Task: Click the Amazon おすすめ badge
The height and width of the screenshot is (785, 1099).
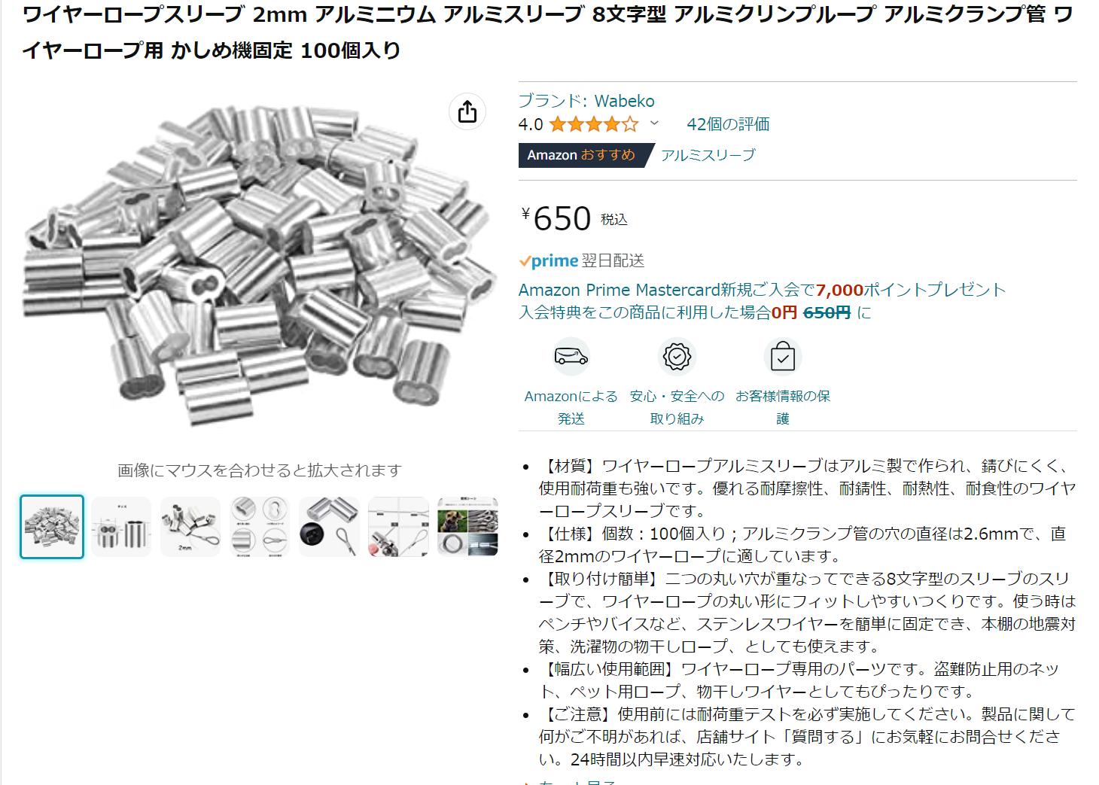Action: click(x=581, y=155)
